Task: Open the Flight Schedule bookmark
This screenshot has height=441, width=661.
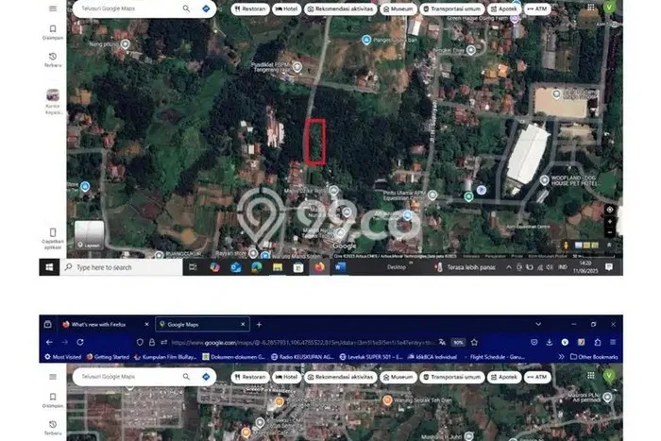Action: 494,357
